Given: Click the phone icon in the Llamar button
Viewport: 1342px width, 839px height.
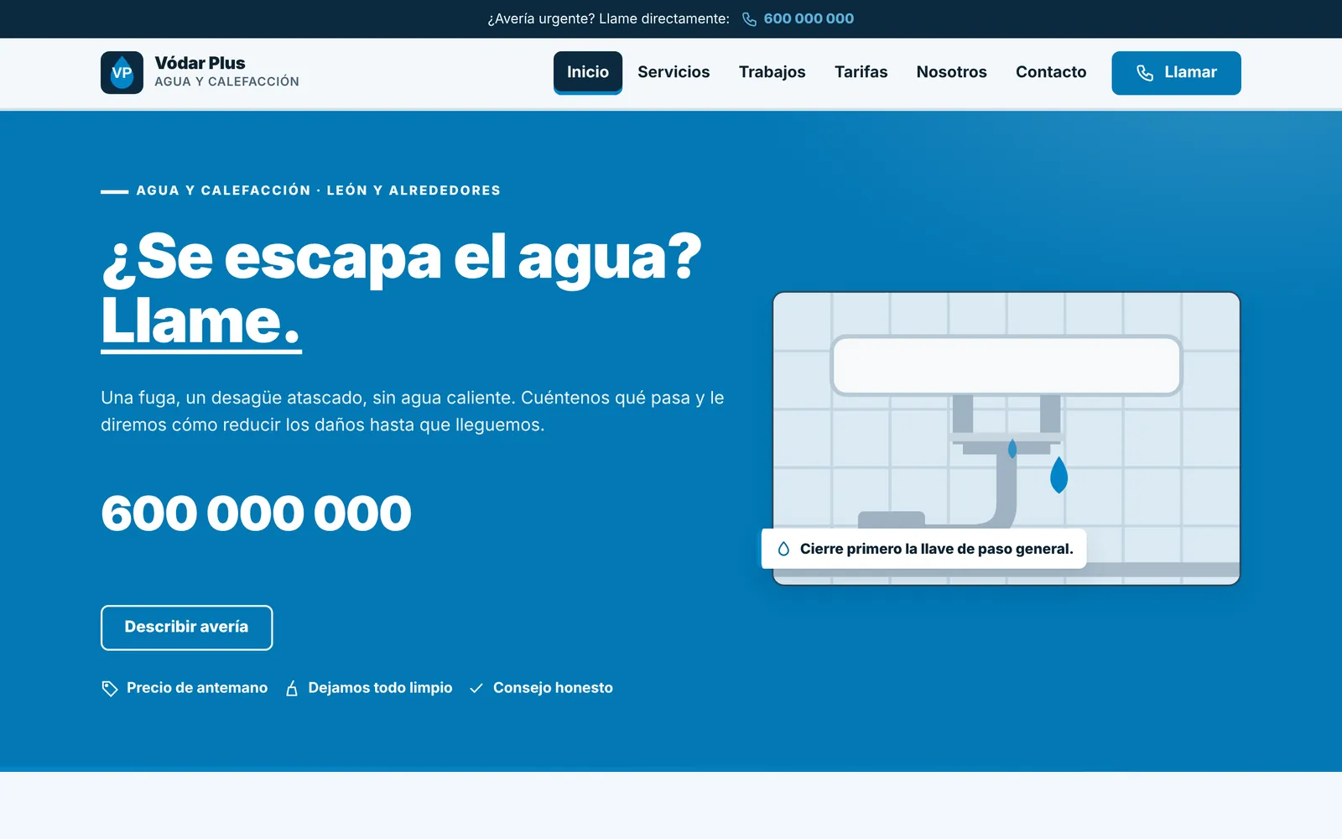Looking at the screenshot, I should 1144,73.
